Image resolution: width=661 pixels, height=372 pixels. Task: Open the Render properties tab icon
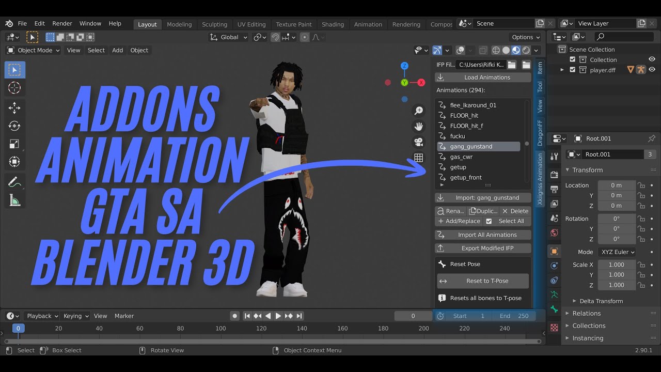(554, 175)
